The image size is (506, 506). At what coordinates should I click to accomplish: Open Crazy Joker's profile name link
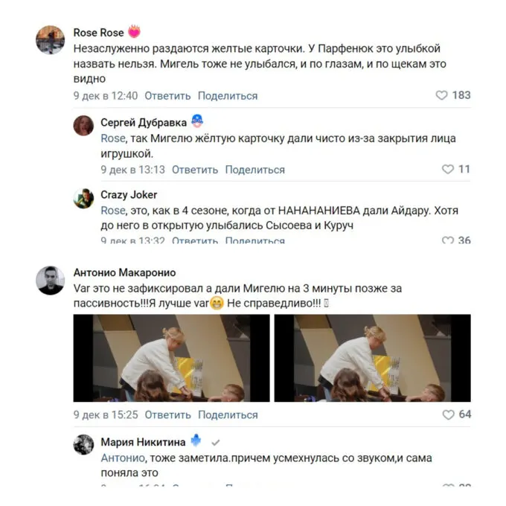click(129, 195)
